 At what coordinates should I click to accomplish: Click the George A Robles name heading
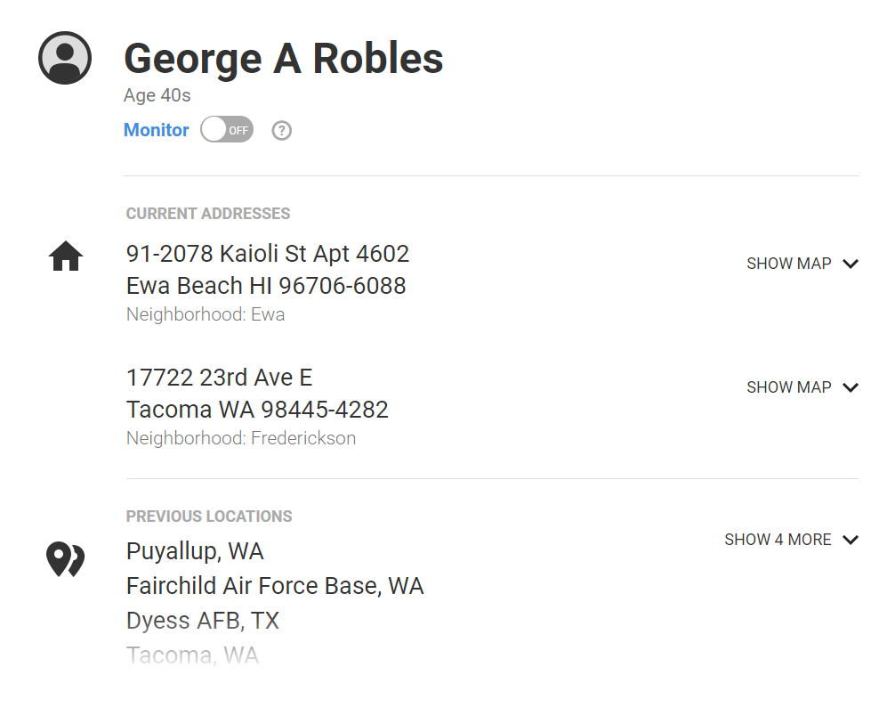(x=284, y=59)
